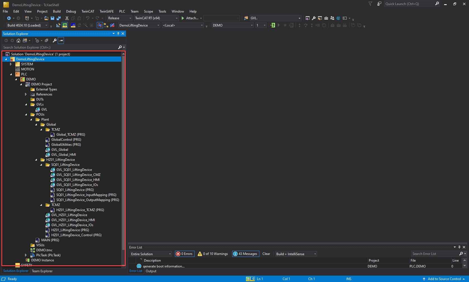
Task: Click the Activate Configuration icon
Action: tap(58, 25)
